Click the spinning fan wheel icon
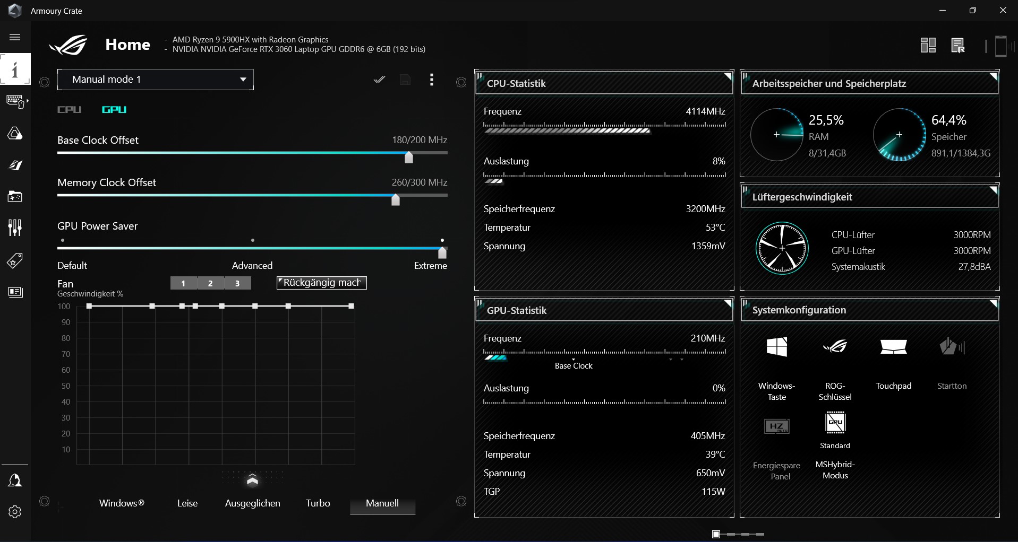Screen dimensions: 1018x542 click(x=782, y=248)
